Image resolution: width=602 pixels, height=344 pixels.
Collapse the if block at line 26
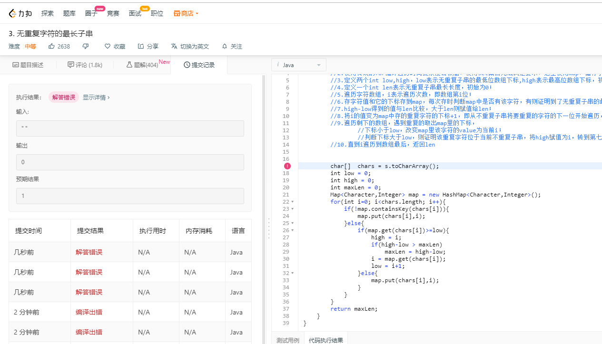click(292, 230)
